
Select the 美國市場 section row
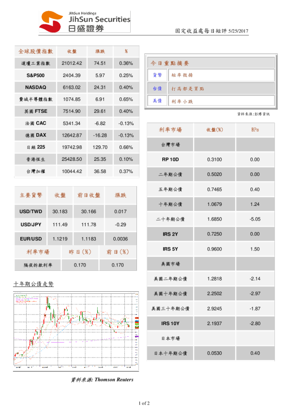211,264
